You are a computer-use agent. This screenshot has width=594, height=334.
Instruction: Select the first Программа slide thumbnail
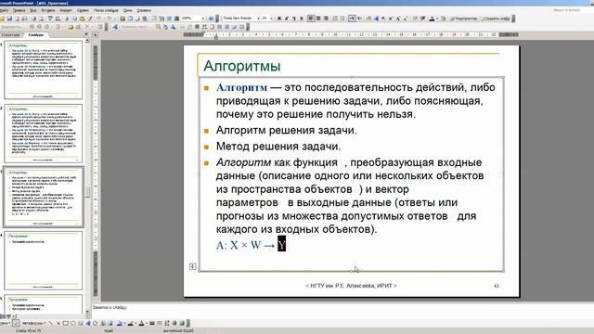(44, 261)
